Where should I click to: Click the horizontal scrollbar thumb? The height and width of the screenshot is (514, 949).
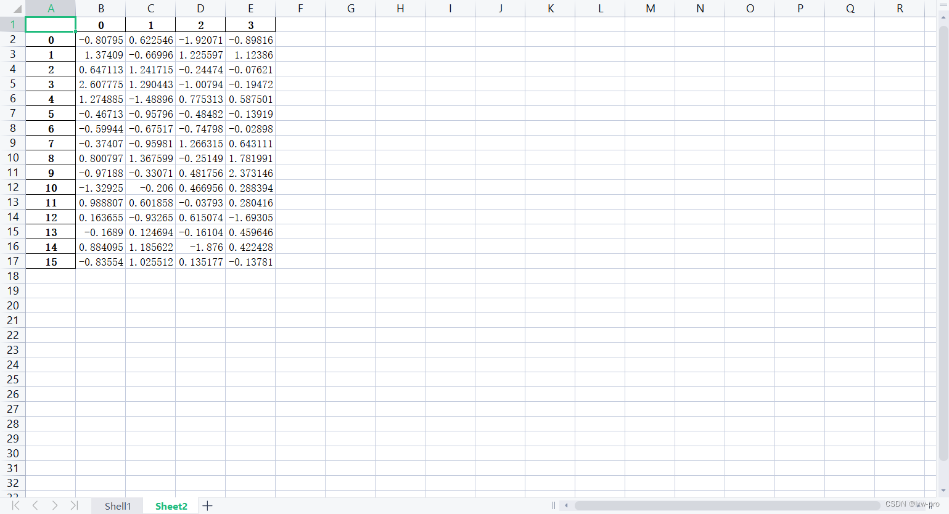click(727, 505)
